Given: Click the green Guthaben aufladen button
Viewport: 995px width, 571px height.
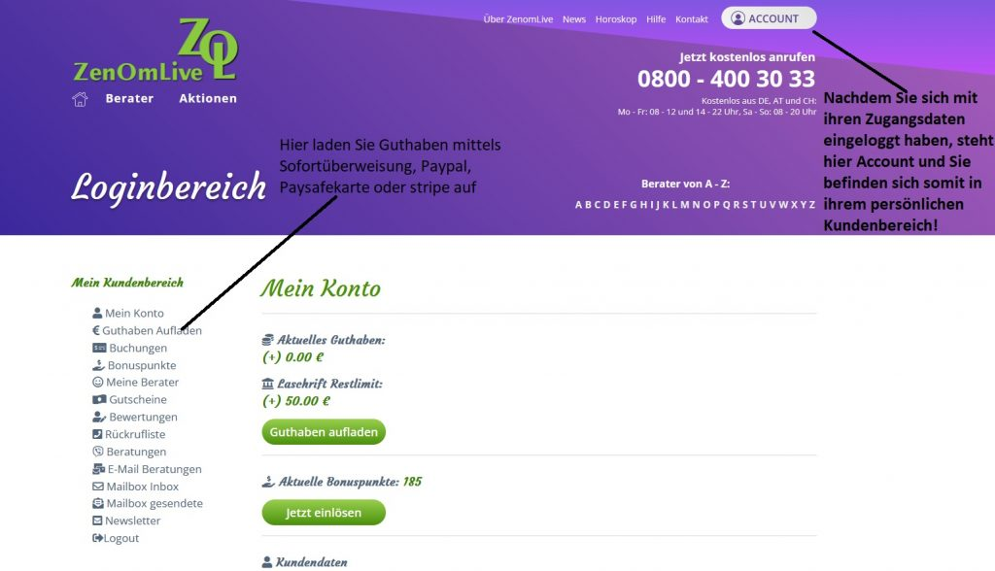Looking at the screenshot, I should click(x=324, y=432).
